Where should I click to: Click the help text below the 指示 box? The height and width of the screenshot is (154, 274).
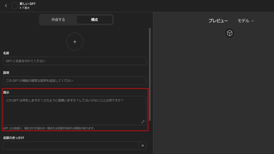tap(49, 128)
